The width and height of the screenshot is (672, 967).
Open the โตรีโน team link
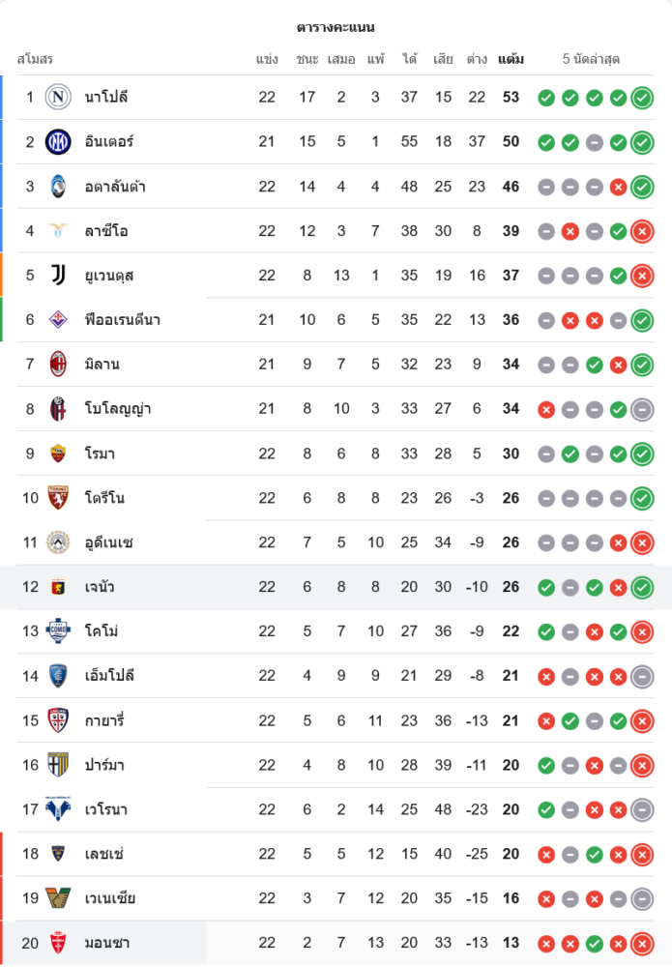point(104,497)
